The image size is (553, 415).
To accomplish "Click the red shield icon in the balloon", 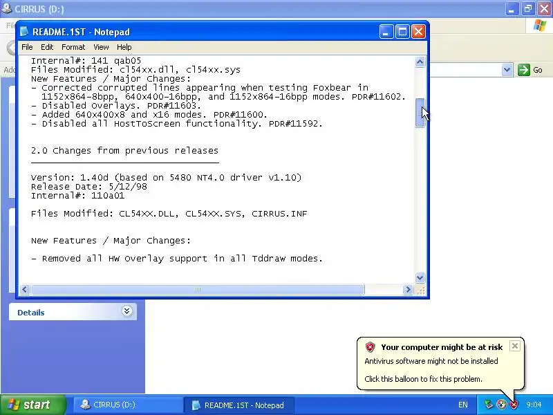I will tap(370, 347).
